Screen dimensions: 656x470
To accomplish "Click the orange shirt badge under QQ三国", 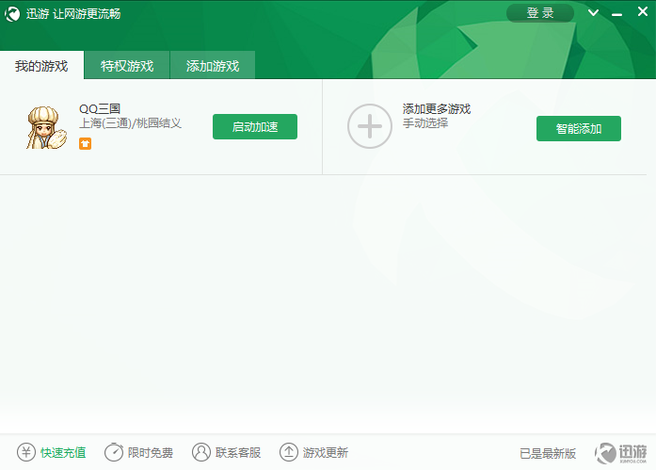I will click(x=85, y=143).
